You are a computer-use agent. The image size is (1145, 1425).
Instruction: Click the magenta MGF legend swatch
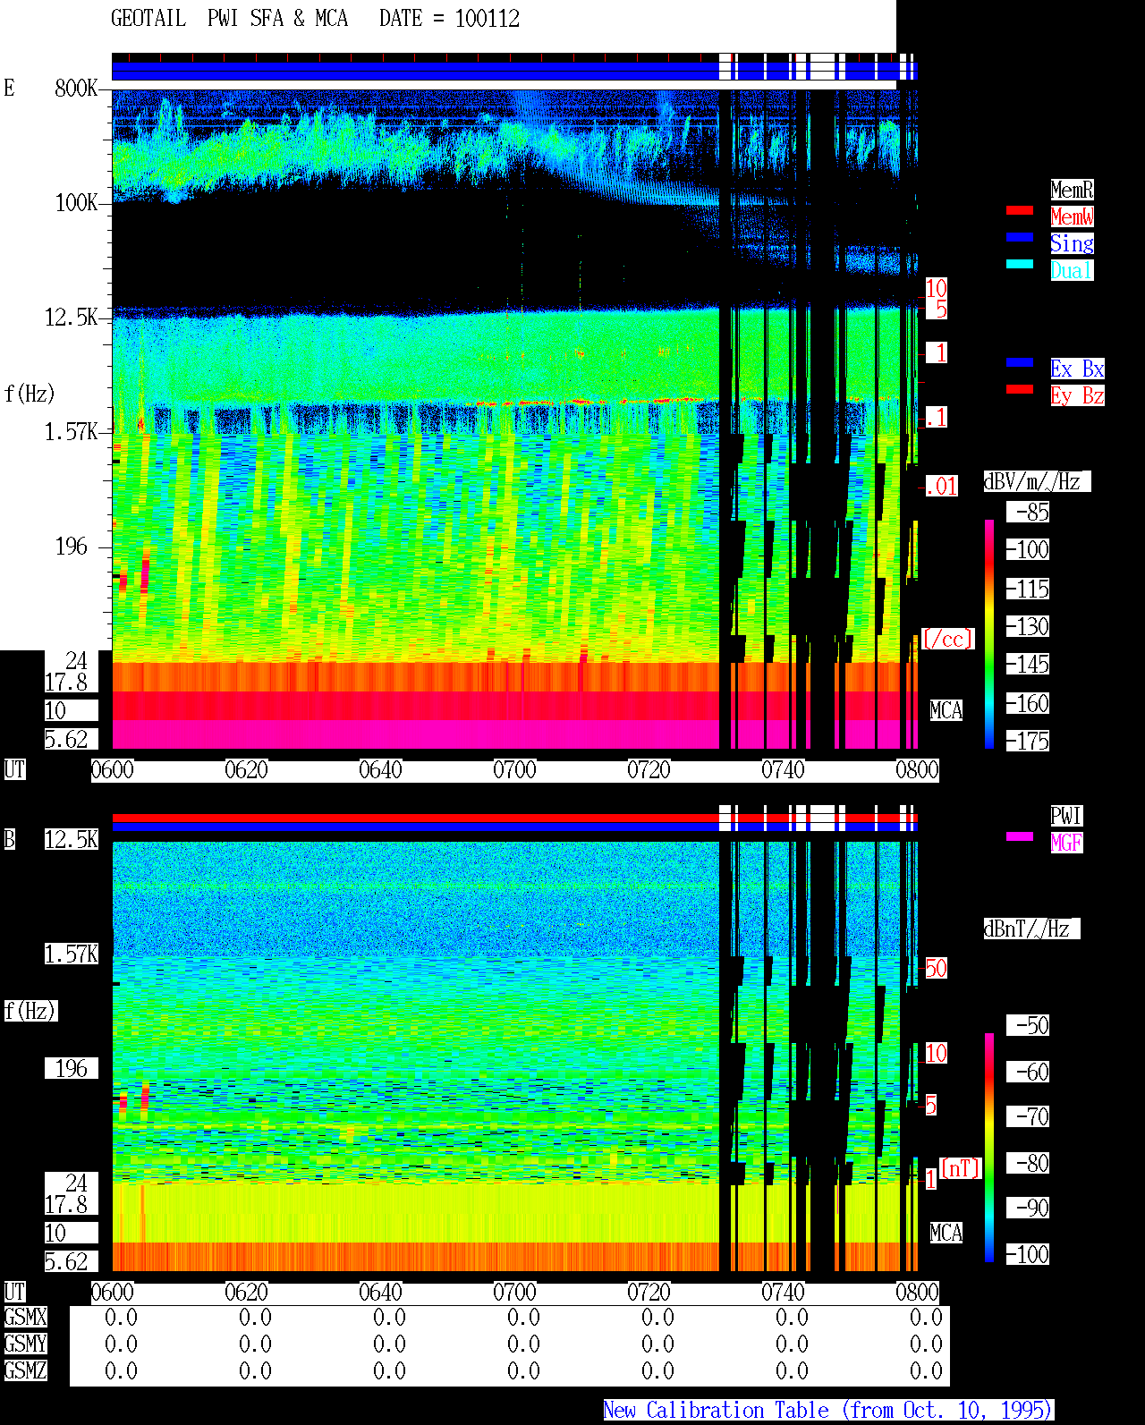click(x=1020, y=836)
